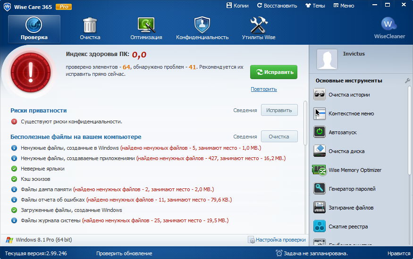Switch to the Очистка tab

[x=90, y=28]
